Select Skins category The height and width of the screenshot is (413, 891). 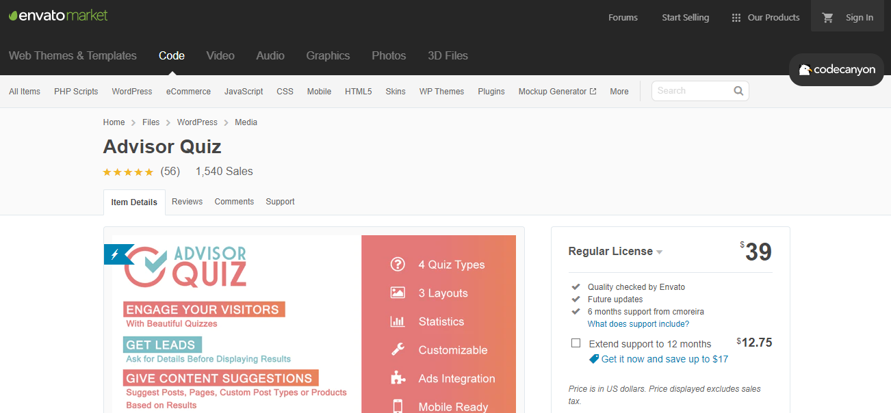coord(396,92)
